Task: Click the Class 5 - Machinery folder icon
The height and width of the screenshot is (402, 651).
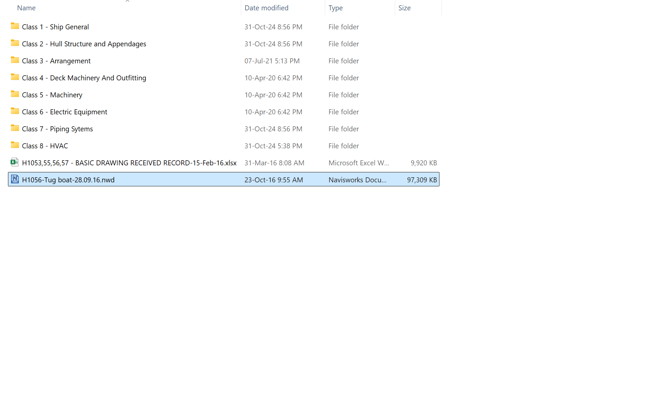Action: tap(15, 94)
